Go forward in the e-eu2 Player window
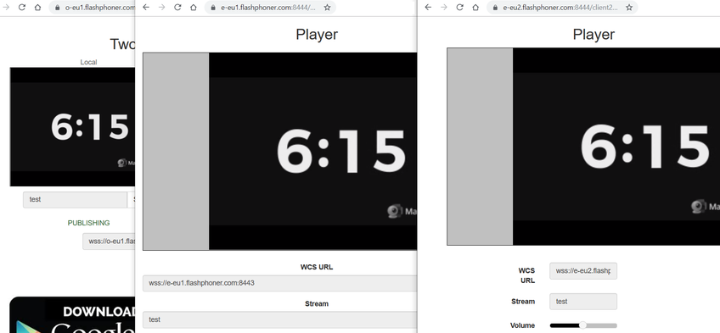 443,8
